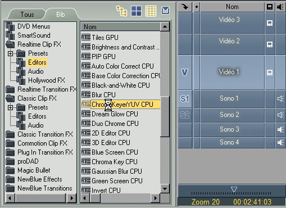Click the speaker column header icon
This screenshot has height=208, width=286.
[x=280, y=7]
